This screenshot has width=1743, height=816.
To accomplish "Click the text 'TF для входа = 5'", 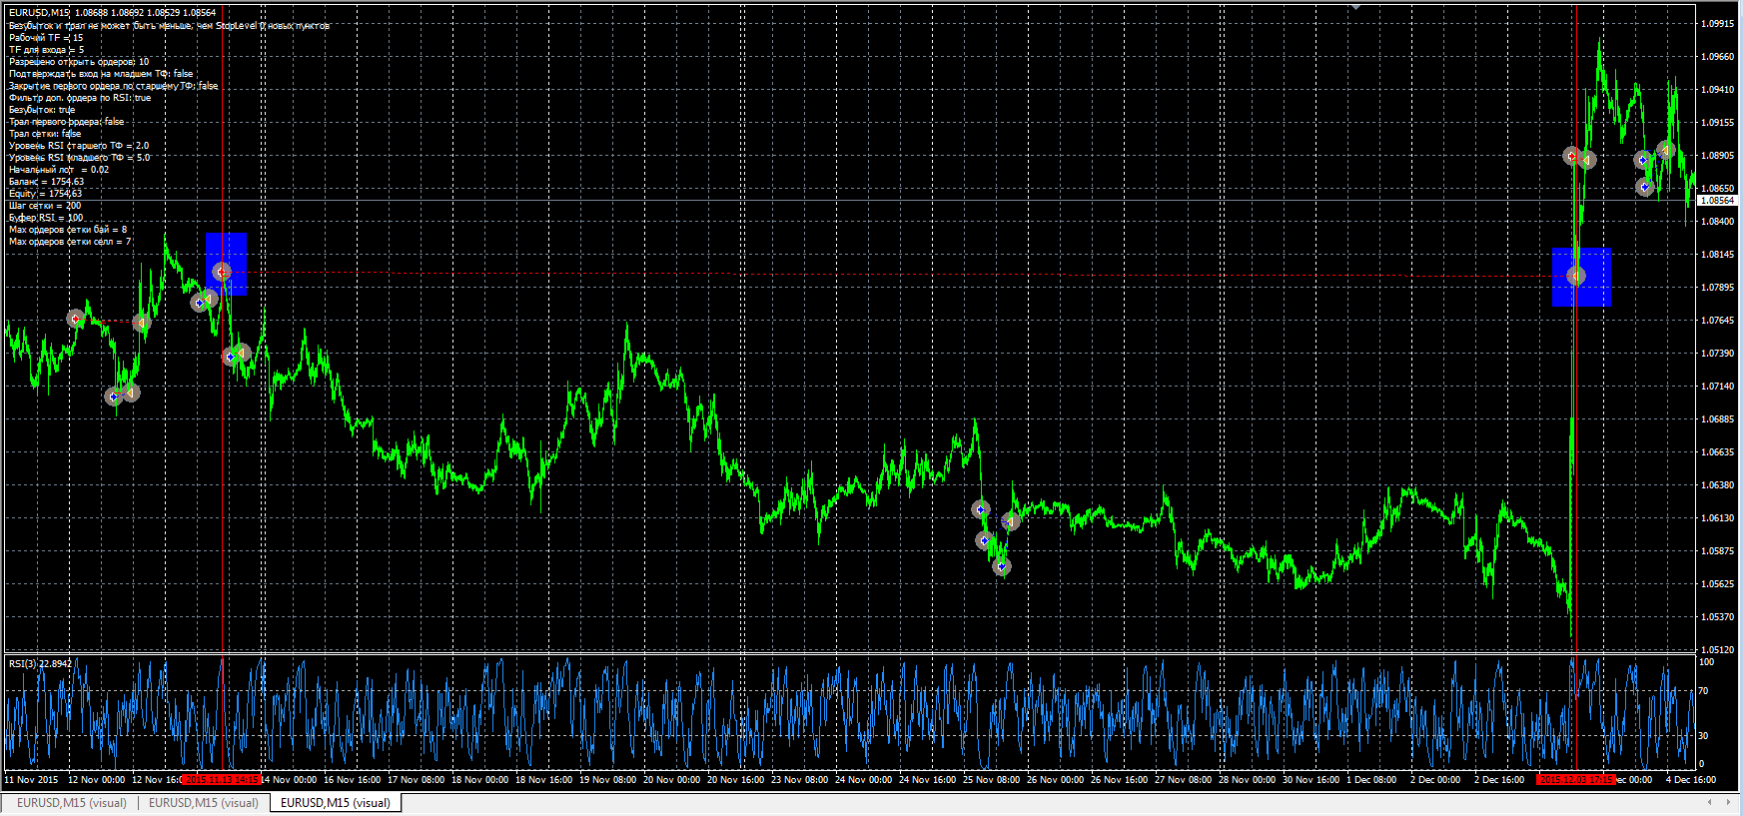I will 46,50.
